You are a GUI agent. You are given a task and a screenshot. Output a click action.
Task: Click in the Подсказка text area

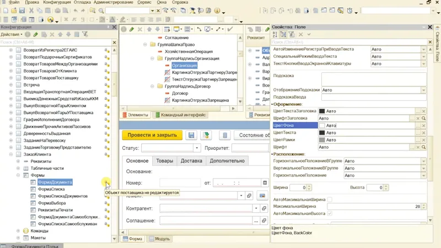tap(374, 79)
